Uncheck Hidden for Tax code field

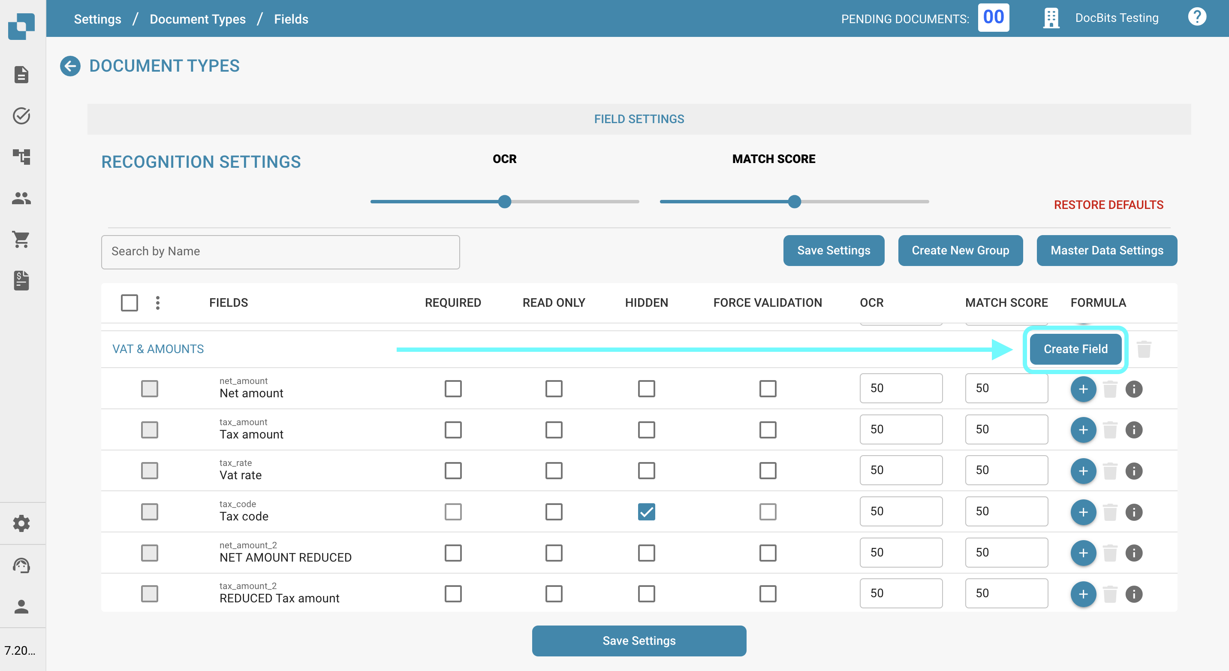(646, 512)
